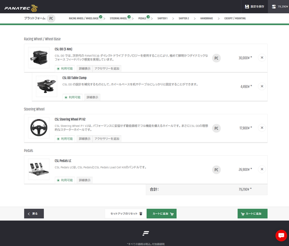This screenshot has width=289, height=246.
Task: Click availability status on CSL Steering Wheel P1 V2
Action: [65, 139]
